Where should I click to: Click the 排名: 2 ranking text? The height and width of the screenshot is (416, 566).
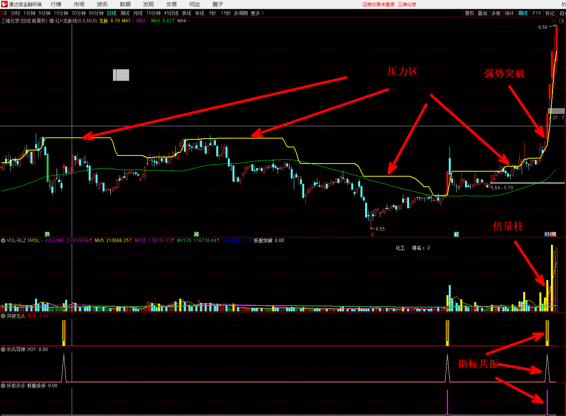tap(421, 248)
